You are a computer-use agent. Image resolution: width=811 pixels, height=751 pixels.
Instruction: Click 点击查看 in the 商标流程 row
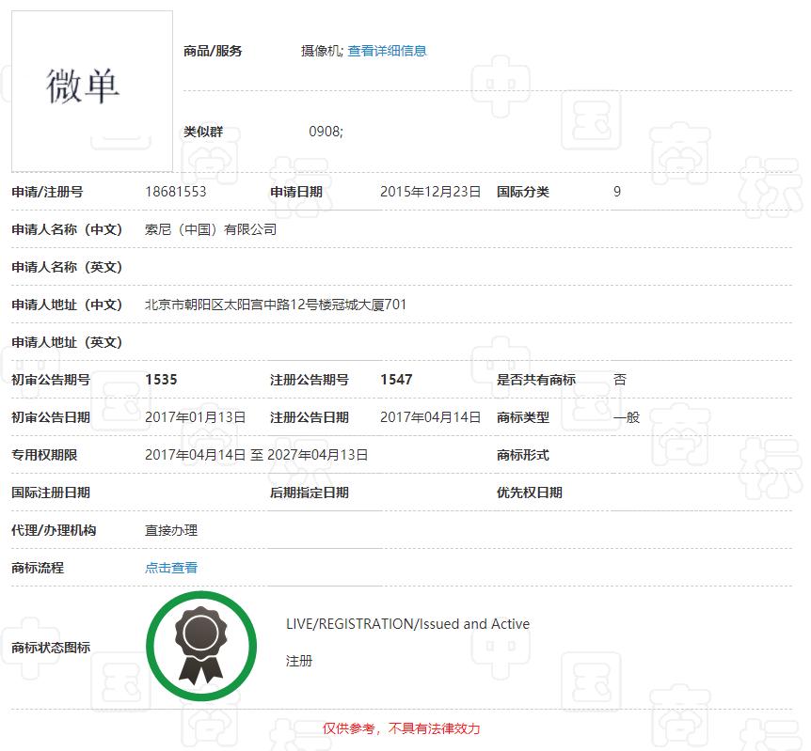tap(170, 568)
